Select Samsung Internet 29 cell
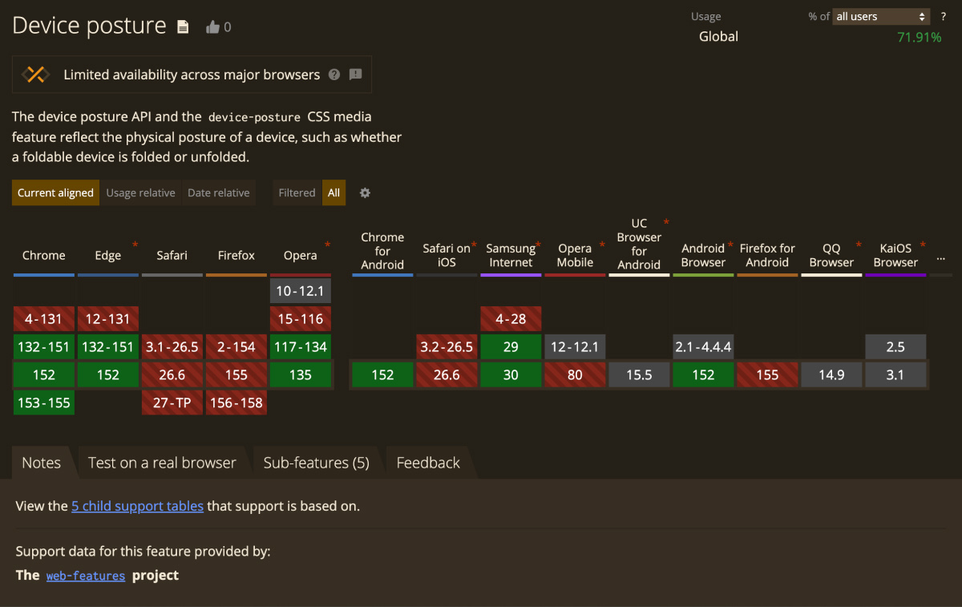The width and height of the screenshot is (962, 607). [511, 347]
